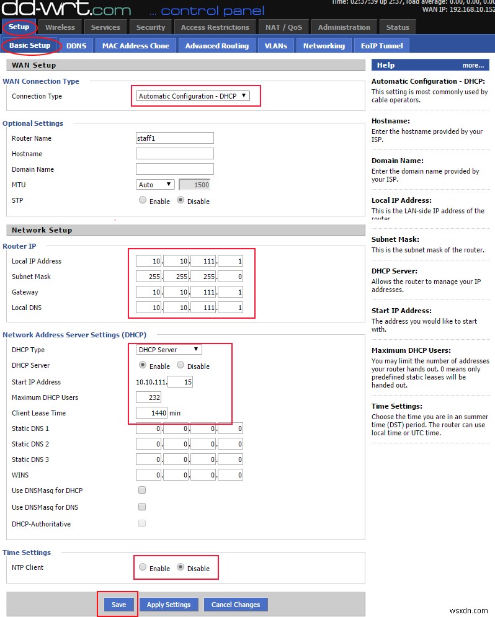Select Disable for STP
The image size is (495, 617).
click(x=181, y=200)
